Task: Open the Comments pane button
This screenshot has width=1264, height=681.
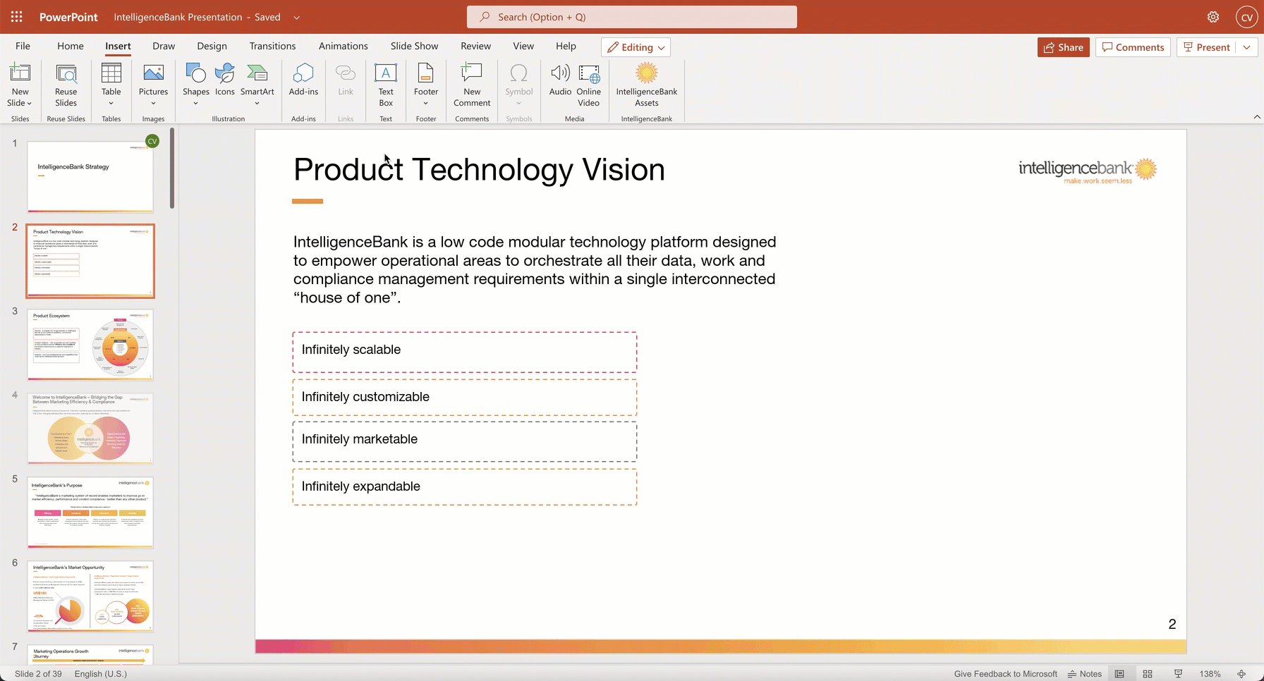Action: coord(1133,47)
